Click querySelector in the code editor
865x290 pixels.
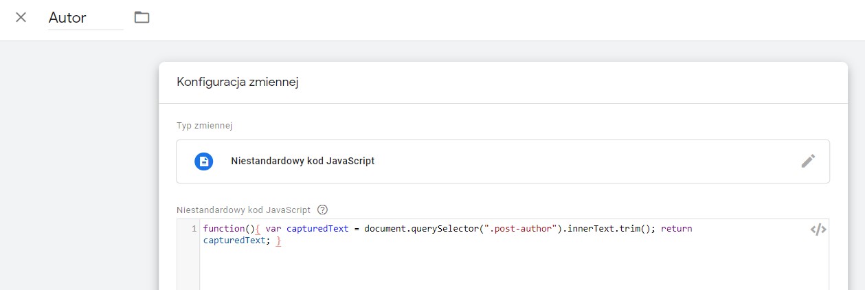tap(445, 229)
